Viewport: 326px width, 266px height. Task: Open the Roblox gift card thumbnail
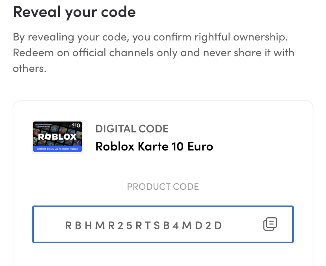(x=57, y=137)
